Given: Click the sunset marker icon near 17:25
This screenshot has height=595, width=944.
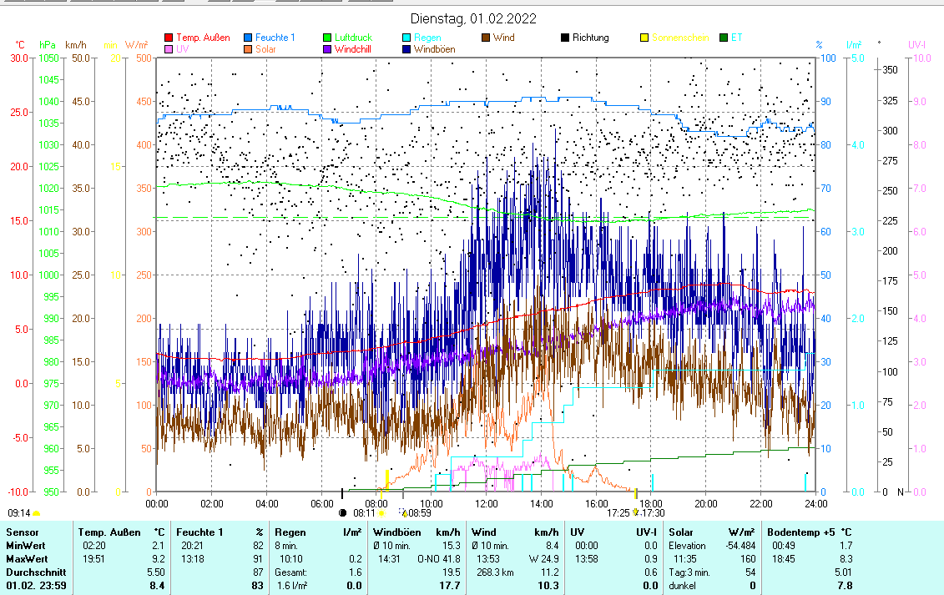Looking at the screenshot, I should pyautogui.click(x=635, y=512).
